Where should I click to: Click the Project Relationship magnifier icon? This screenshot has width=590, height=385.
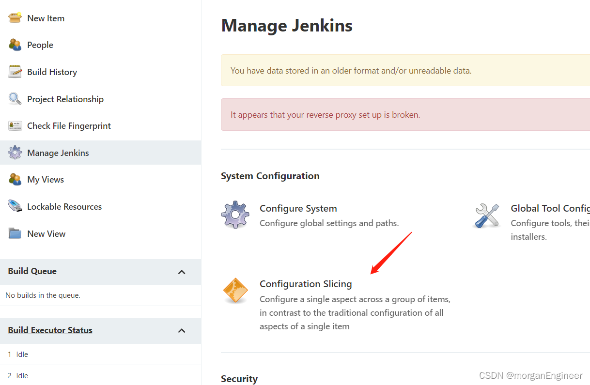(15, 99)
